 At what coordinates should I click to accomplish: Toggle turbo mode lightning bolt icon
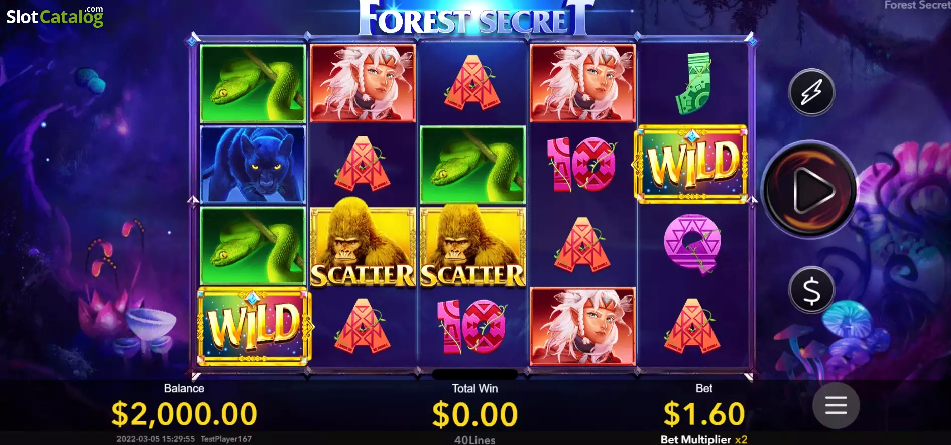tap(811, 92)
